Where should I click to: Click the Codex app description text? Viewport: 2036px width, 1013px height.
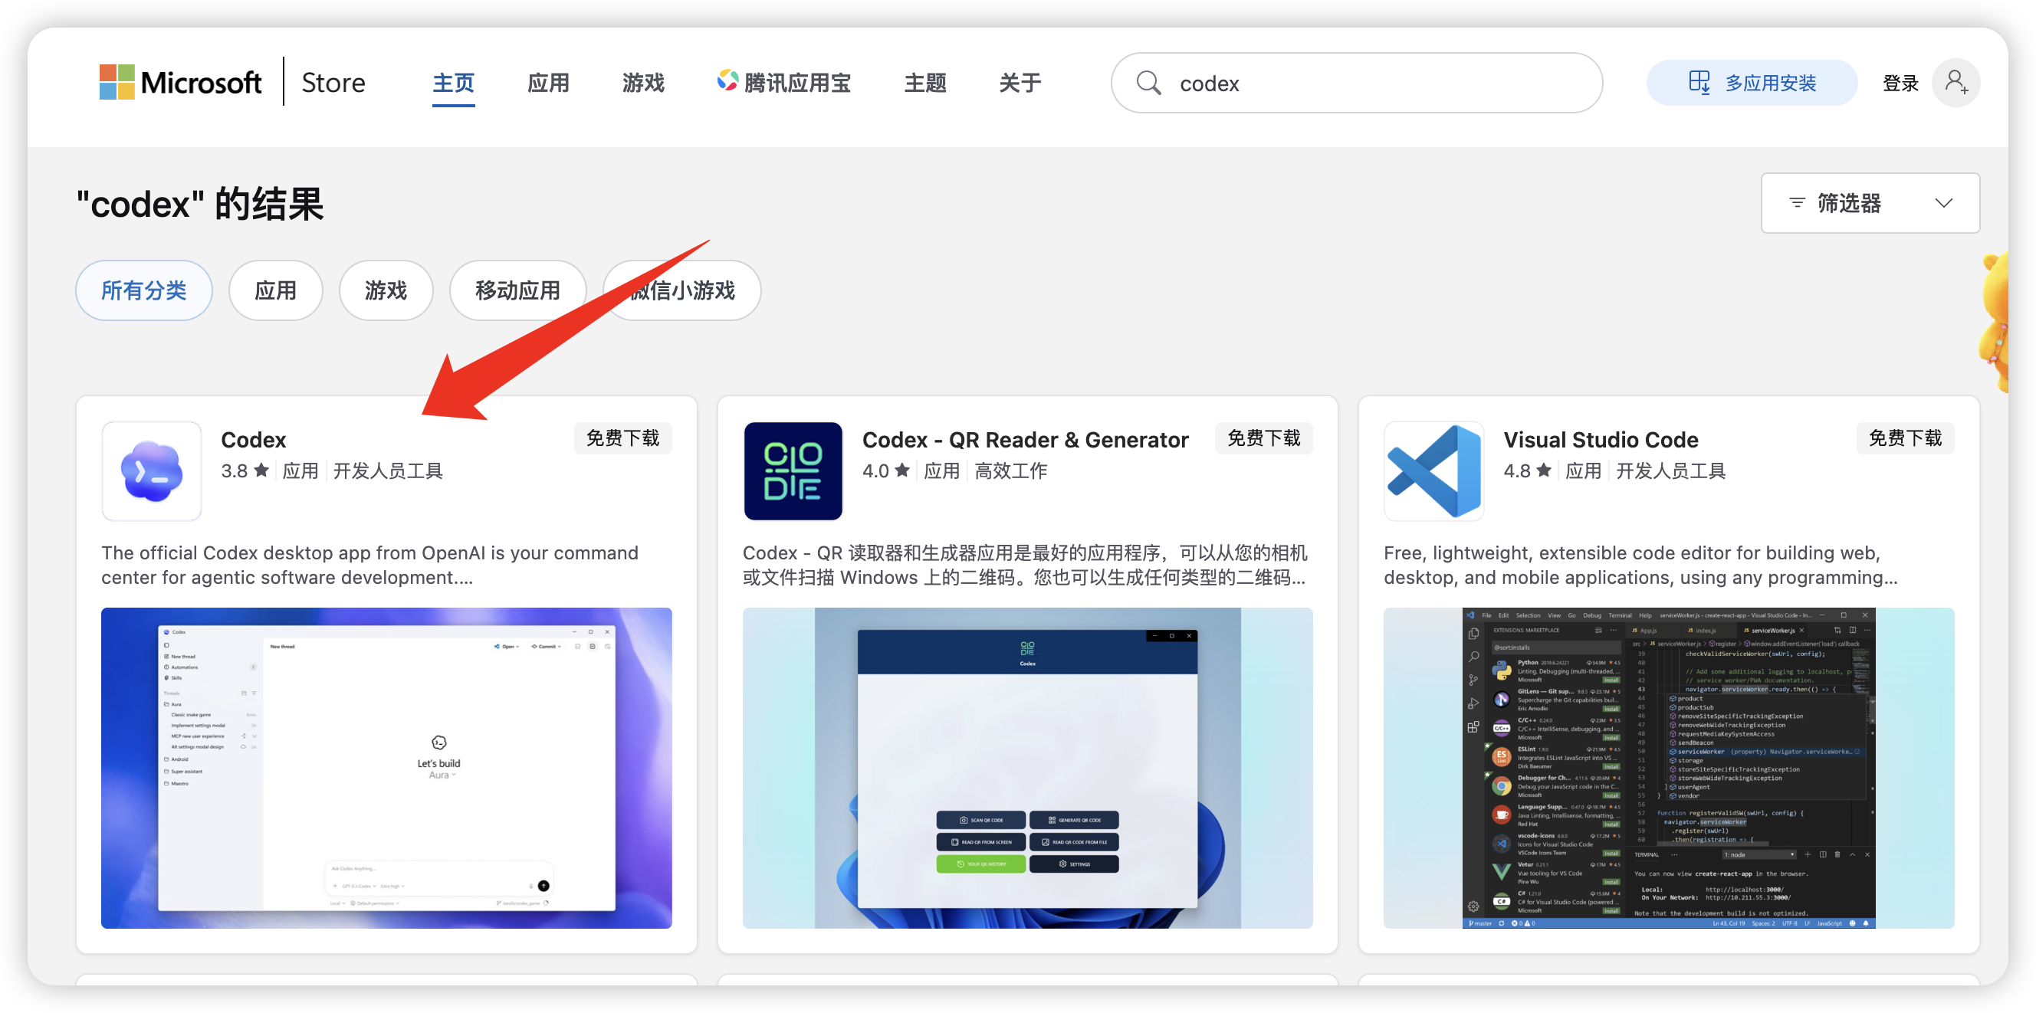tap(370, 565)
